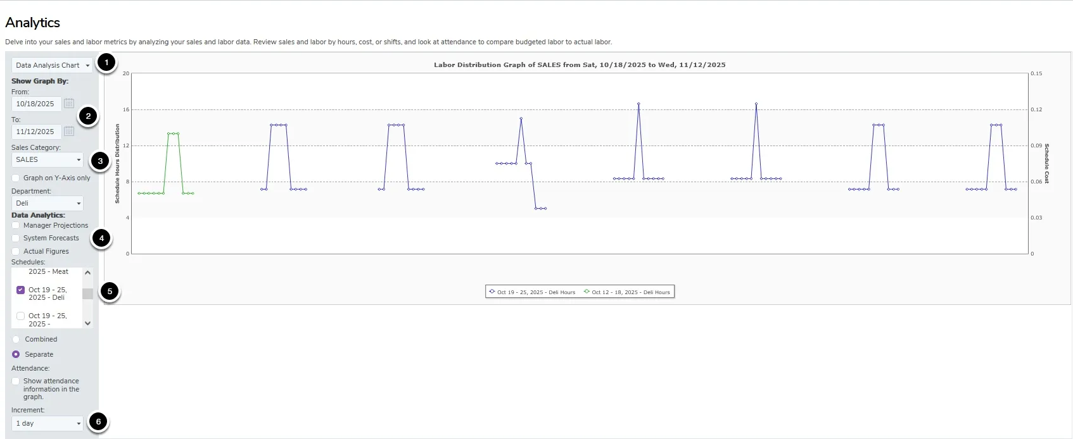This screenshot has height=439, width=1073.
Task: Select the Separate radio option
Action: tap(16, 354)
